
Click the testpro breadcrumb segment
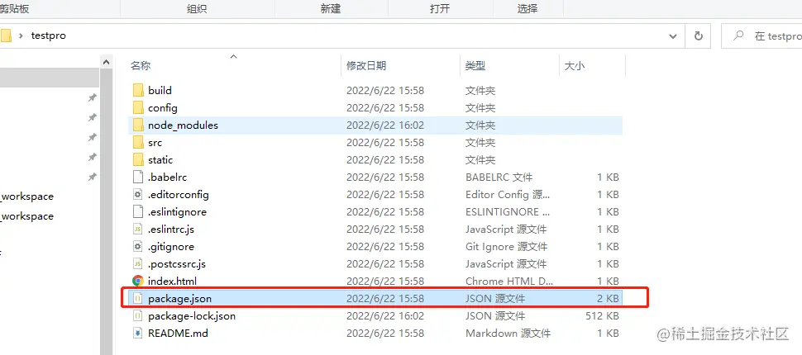[49, 35]
